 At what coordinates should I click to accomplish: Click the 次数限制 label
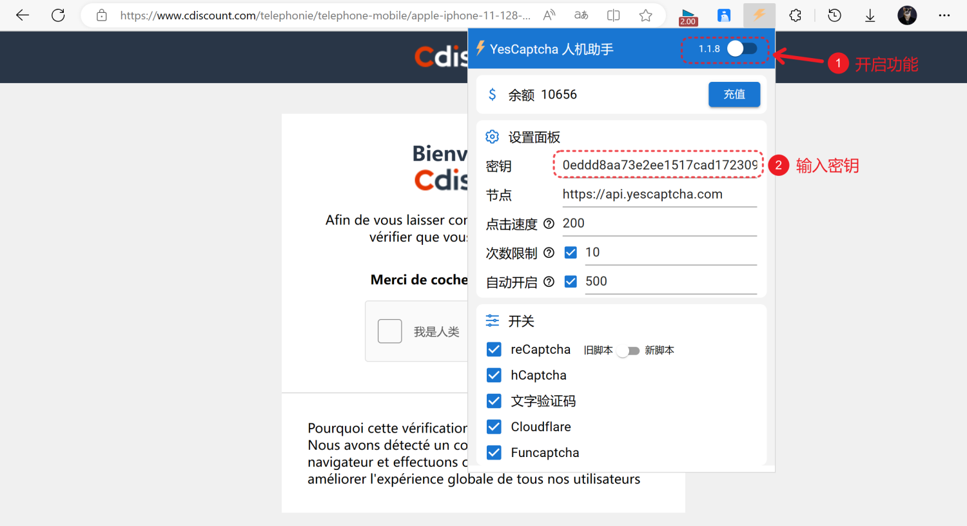tap(512, 253)
